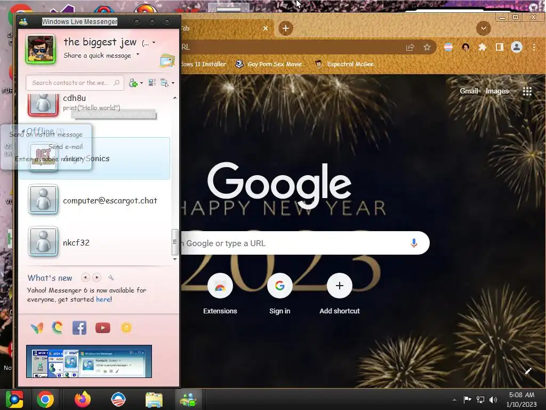This screenshot has height=410, width=546.
Task: Open Chrome tab search dropdown
Action: (483, 28)
